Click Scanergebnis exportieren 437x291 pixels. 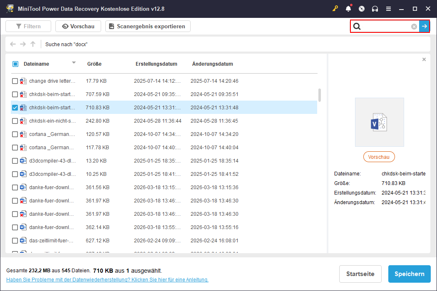pyautogui.click(x=148, y=26)
